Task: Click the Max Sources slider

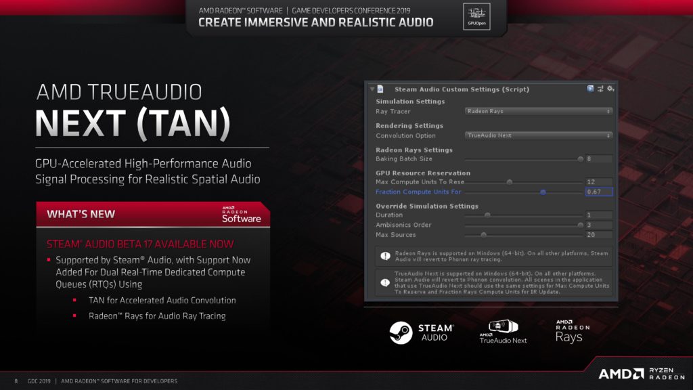Action: click(524, 235)
